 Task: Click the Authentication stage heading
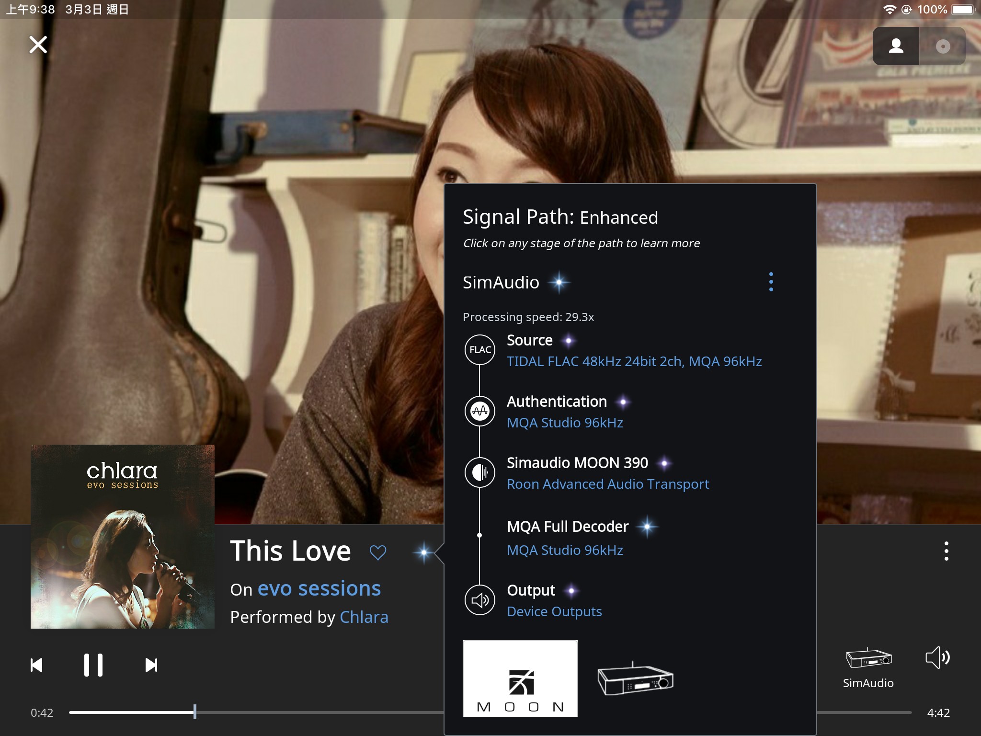557,402
